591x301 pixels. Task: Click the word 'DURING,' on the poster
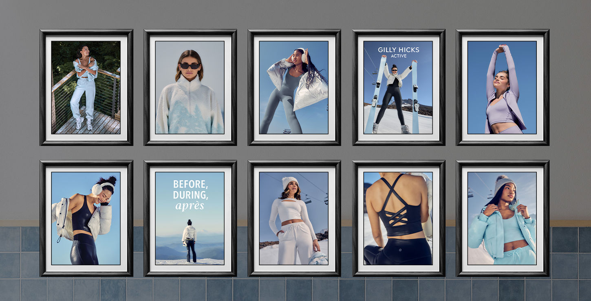point(190,195)
